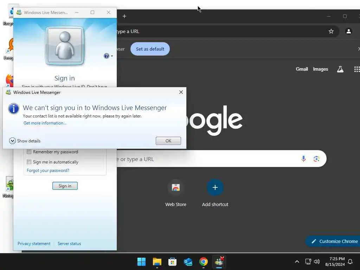360x270 pixels.
Task: Click Windows Live Messenger taskbar icon
Action: click(219, 262)
